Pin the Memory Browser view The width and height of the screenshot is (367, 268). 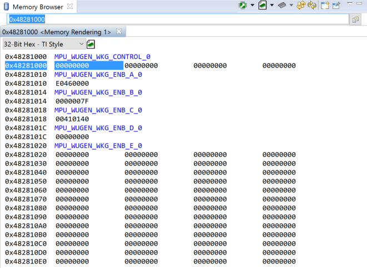[336, 5]
